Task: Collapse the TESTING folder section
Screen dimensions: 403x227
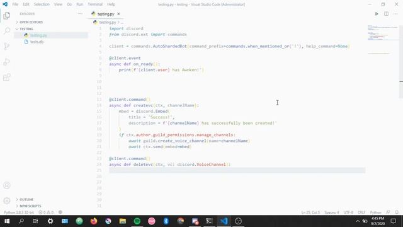Action: pyautogui.click(x=26, y=29)
